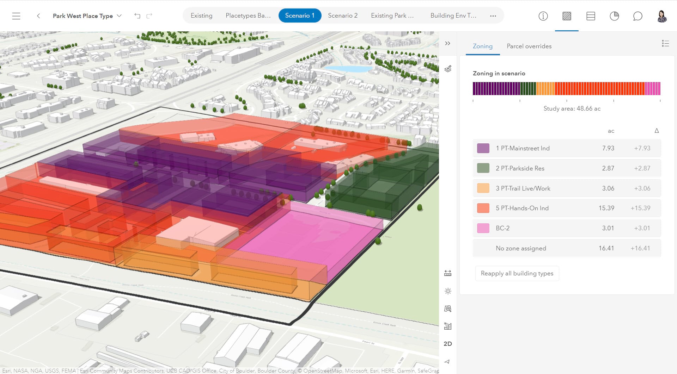
Task: Open the Existing Park ... scenario tab
Action: pyautogui.click(x=392, y=15)
